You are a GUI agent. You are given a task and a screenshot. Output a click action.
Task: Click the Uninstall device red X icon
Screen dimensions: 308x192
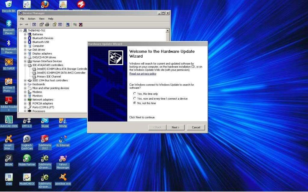80,24
